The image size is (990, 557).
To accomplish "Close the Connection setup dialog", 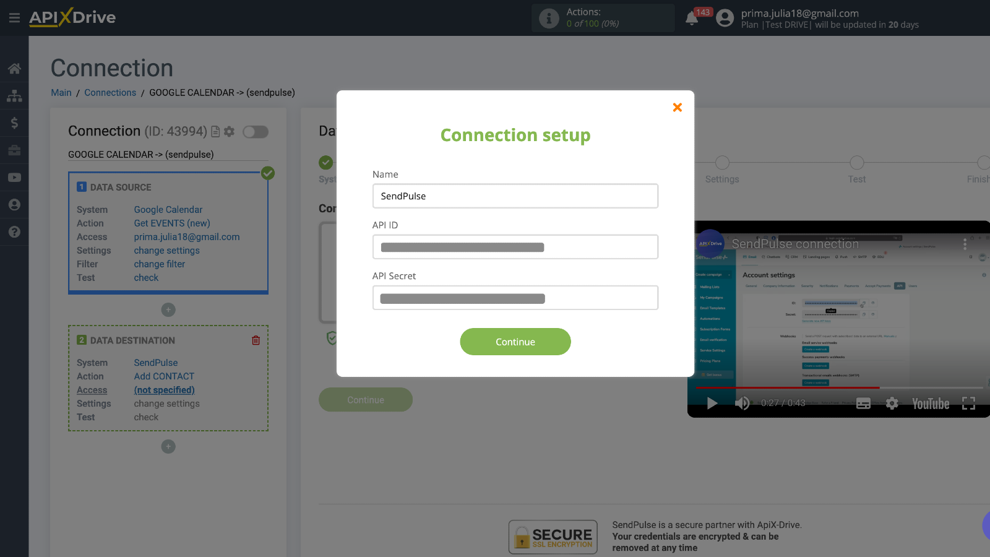I will tap(677, 108).
